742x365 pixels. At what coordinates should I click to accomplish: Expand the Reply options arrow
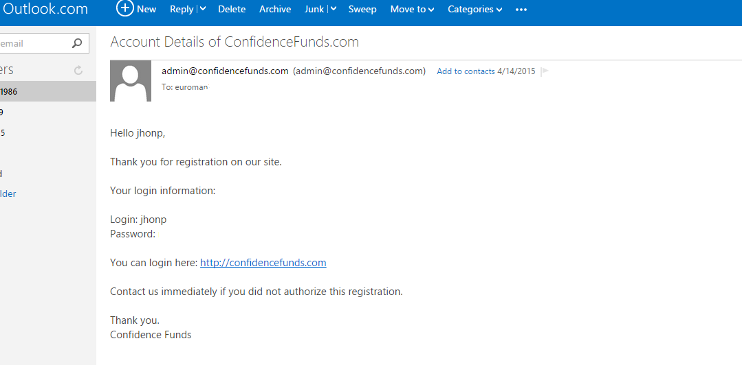203,9
